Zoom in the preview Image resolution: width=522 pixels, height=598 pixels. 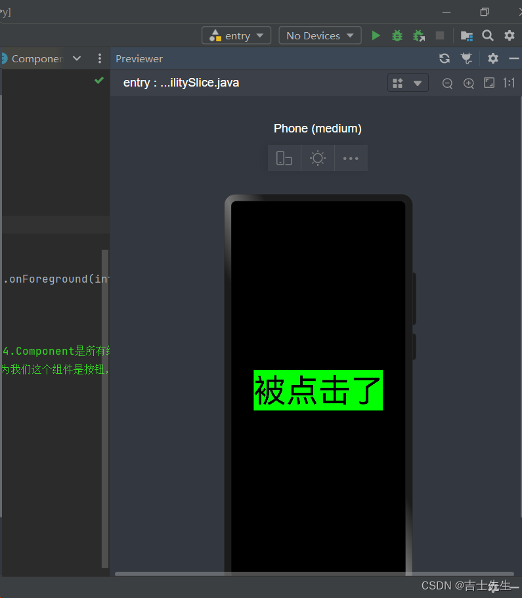[469, 83]
